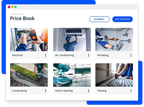The width and height of the screenshot is (144, 107).
Task: Open the Landscaping industry photo
Action: tap(29, 75)
